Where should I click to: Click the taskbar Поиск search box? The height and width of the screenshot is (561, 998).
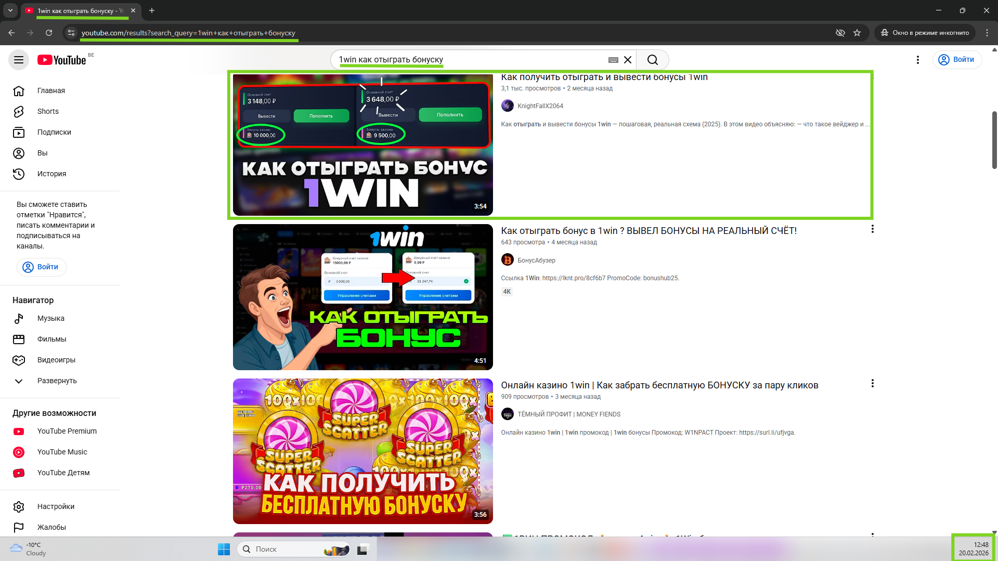pyautogui.click(x=294, y=549)
